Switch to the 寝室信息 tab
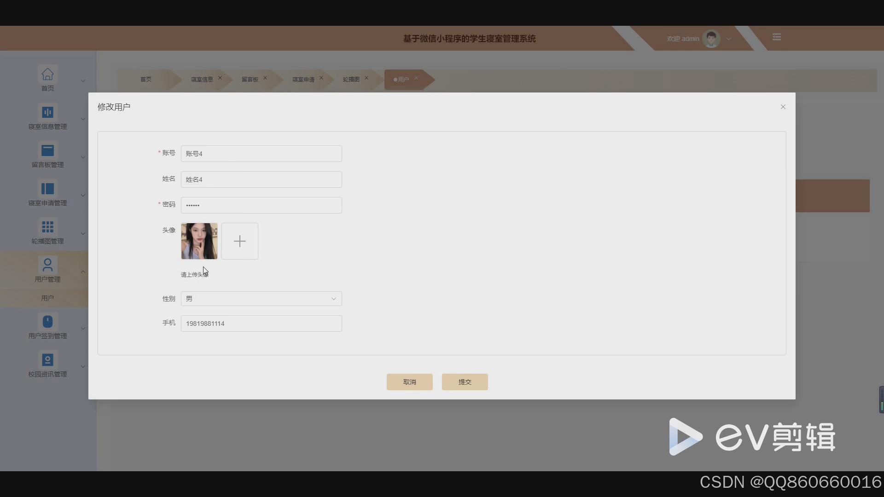This screenshot has height=497, width=884. pyautogui.click(x=202, y=80)
